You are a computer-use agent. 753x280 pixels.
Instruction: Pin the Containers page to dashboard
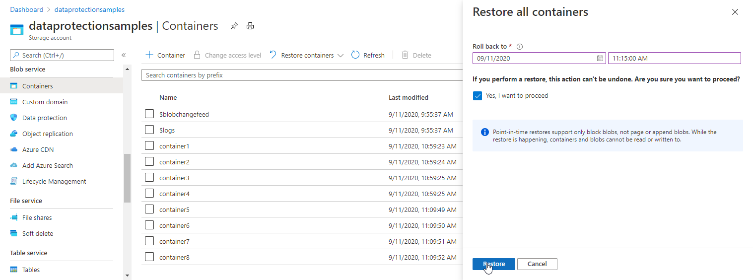point(234,26)
